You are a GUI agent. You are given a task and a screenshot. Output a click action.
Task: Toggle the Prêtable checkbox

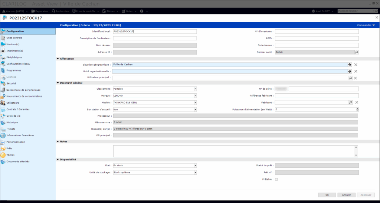click(276, 179)
